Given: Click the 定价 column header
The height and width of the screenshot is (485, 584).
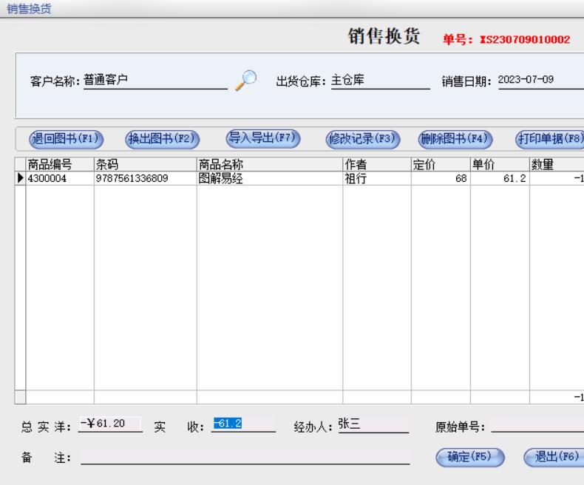Looking at the screenshot, I should (x=441, y=164).
